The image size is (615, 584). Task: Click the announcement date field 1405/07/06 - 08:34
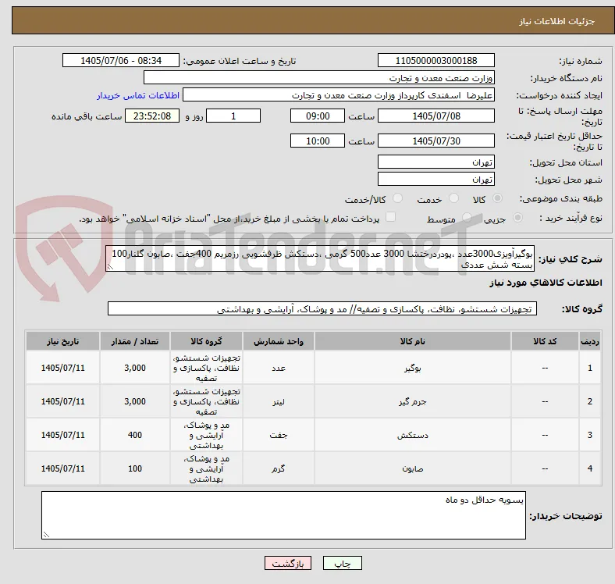point(121,60)
